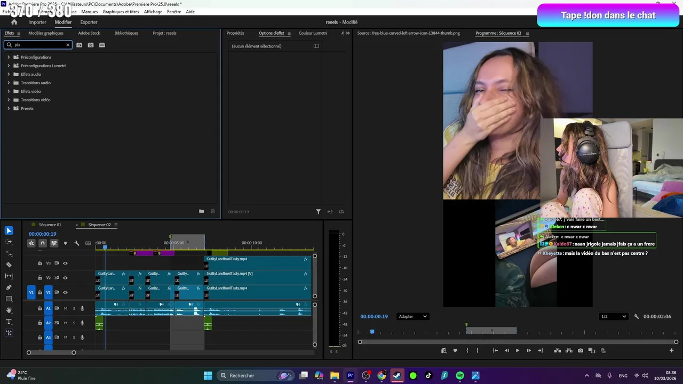Add a marker in the timeline header
The width and height of the screenshot is (683, 384).
pyautogui.click(x=66, y=243)
